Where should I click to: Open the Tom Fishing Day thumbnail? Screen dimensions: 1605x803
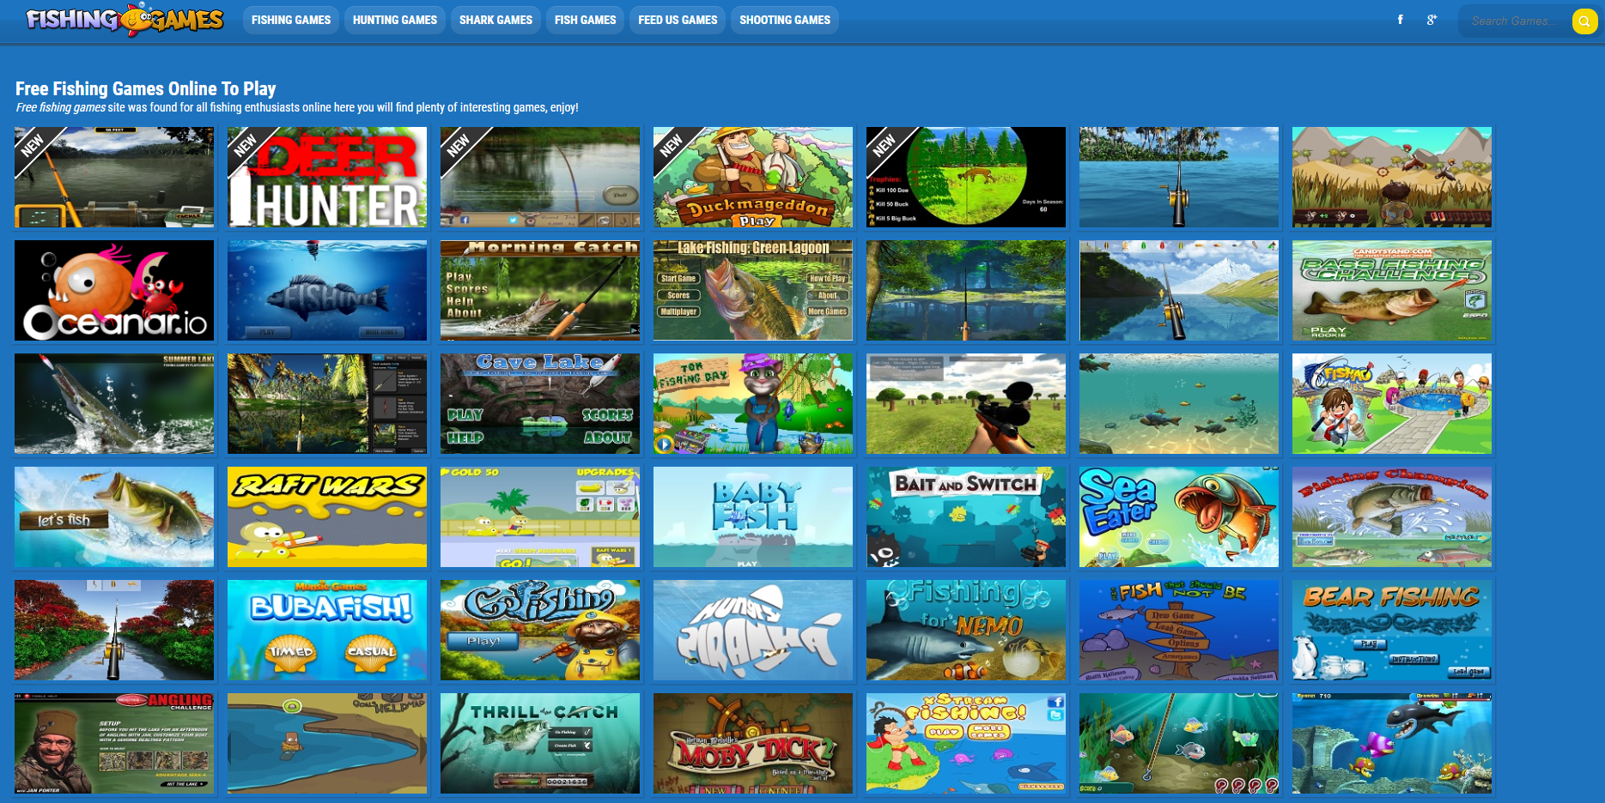(x=753, y=404)
